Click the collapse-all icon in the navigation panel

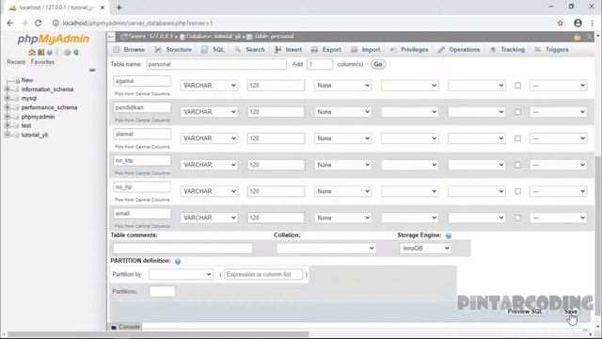coord(92,70)
